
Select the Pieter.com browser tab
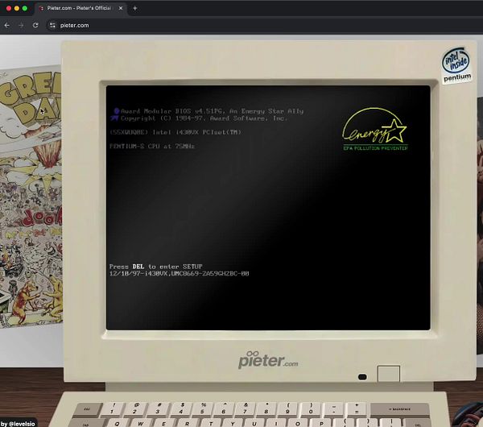[80, 8]
